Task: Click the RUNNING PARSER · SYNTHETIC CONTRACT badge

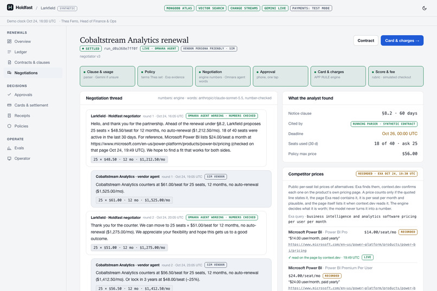Action: pyautogui.click(x=384, y=124)
